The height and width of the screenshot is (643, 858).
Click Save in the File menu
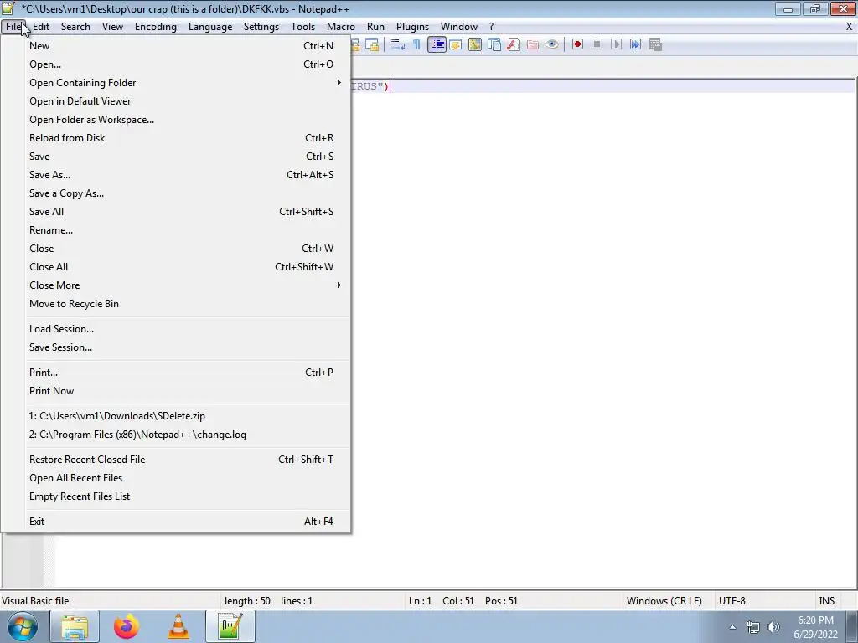coord(175,157)
